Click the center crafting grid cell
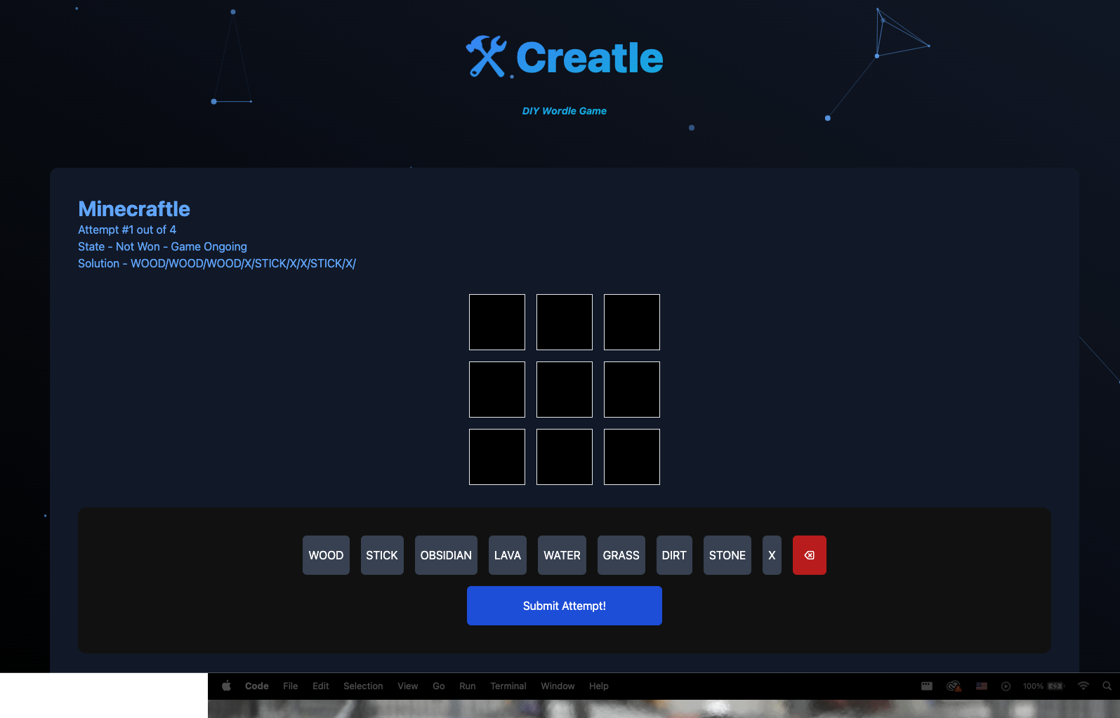This screenshot has height=718, width=1120. pyautogui.click(x=565, y=390)
